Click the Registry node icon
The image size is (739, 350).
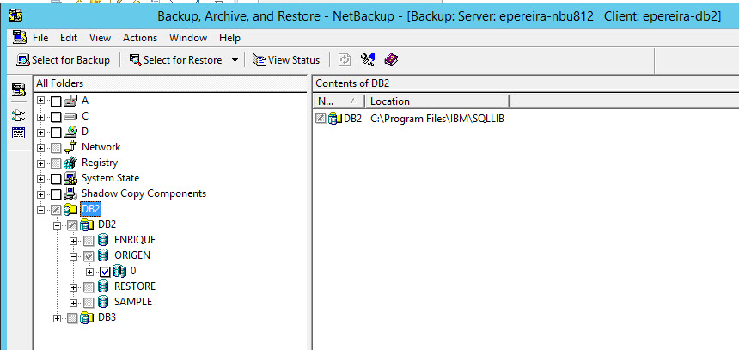[x=70, y=163]
